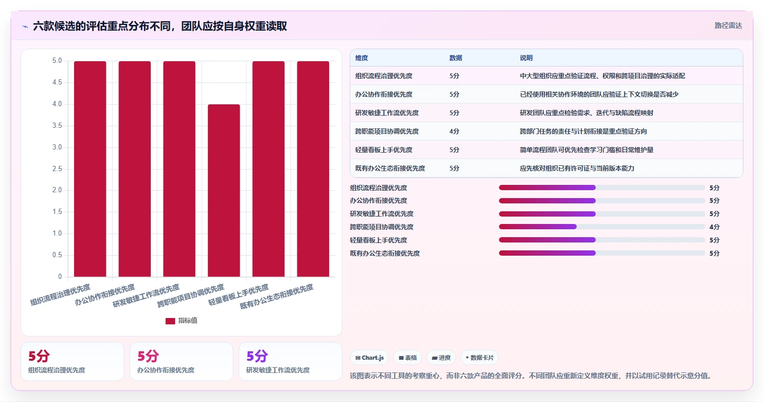Click the 既有办公生态衔接优先度 bar in chart

click(313, 169)
